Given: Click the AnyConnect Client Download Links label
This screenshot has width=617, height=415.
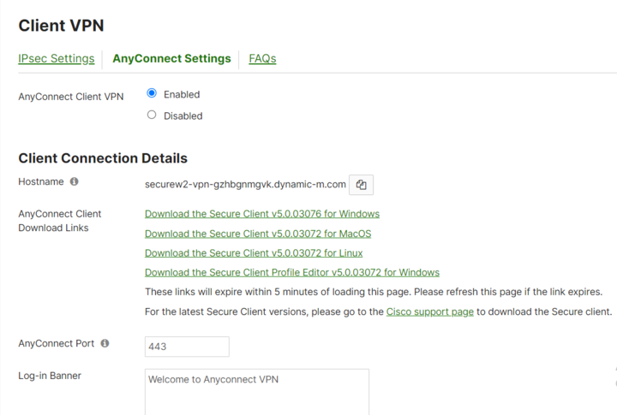Looking at the screenshot, I should click(60, 221).
